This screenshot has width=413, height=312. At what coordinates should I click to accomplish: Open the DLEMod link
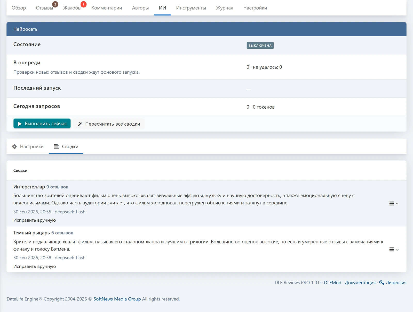[x=332, y=283]
